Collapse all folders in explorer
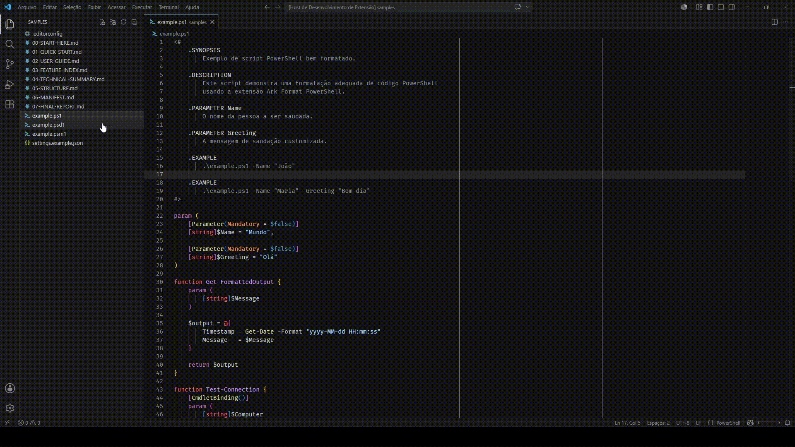This screenshot has width=795, height=447. coord(134,22)
